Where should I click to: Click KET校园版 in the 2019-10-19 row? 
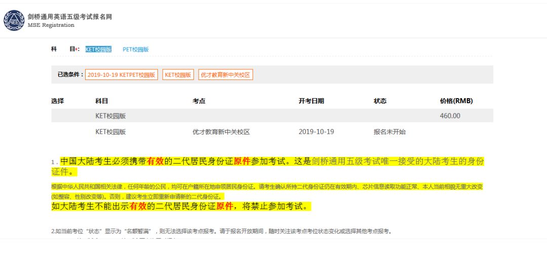point(110,132)
